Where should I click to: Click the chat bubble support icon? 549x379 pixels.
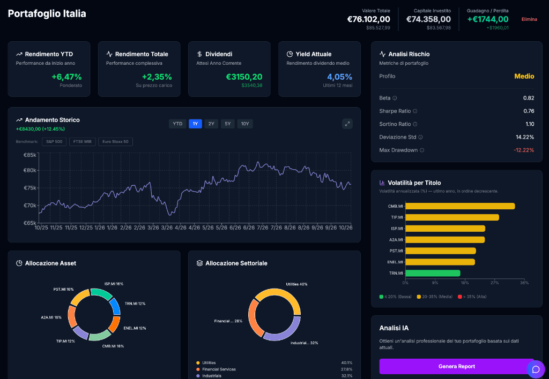(x=536, y=369)
